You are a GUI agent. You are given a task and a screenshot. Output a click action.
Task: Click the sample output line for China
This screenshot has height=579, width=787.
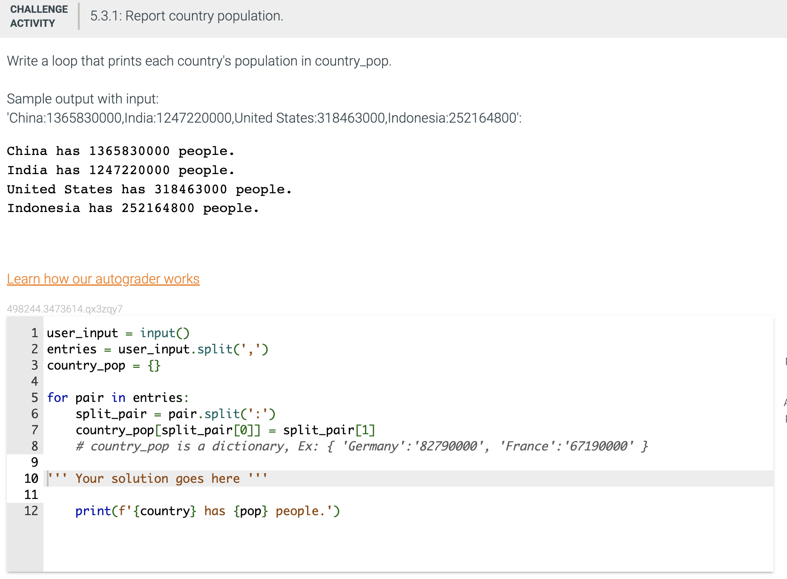pyautogui.click(x=120, y=151)
